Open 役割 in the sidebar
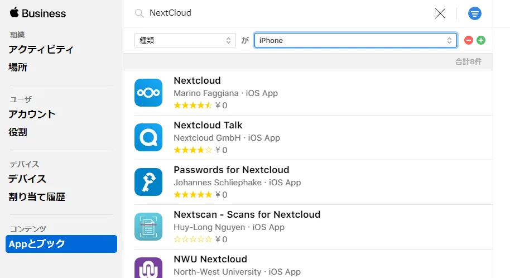 (x=18, y=132)
